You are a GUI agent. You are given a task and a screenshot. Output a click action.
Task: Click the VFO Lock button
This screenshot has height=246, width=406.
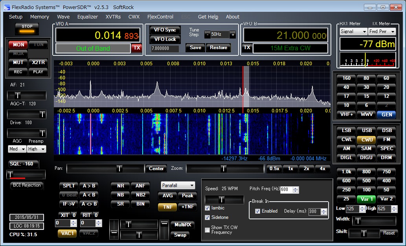[165, 39]
